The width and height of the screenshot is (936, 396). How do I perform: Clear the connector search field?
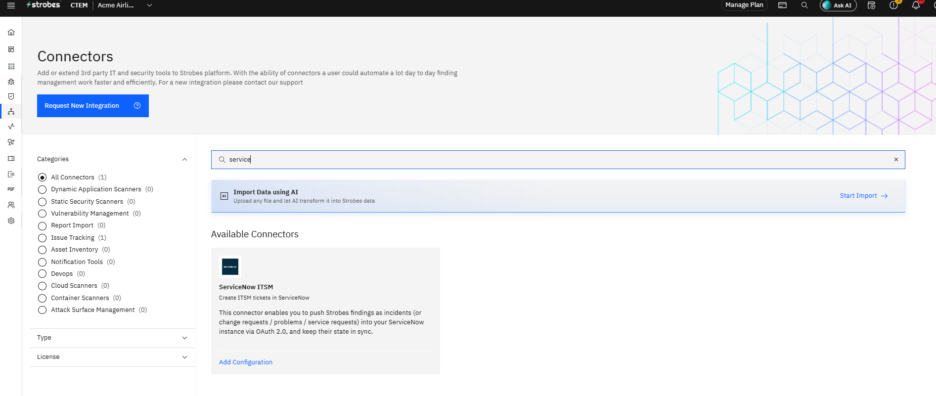click(896, 160)
